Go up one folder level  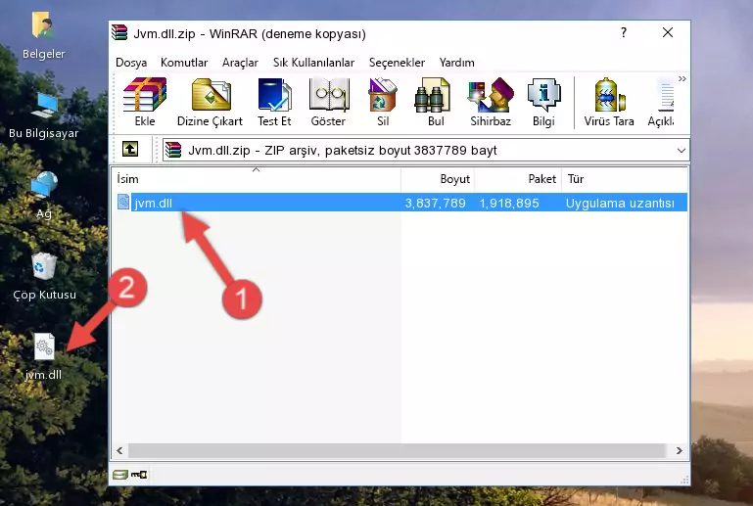click(x=130, y=150)
